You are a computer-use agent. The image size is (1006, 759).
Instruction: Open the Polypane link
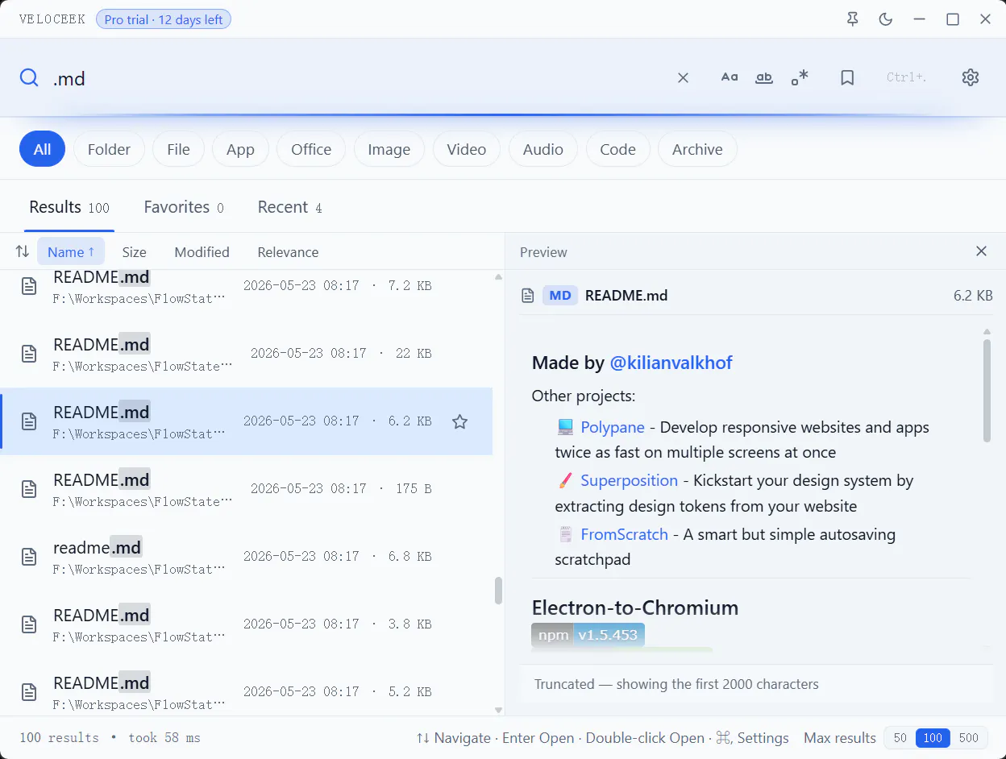[613, 427]
